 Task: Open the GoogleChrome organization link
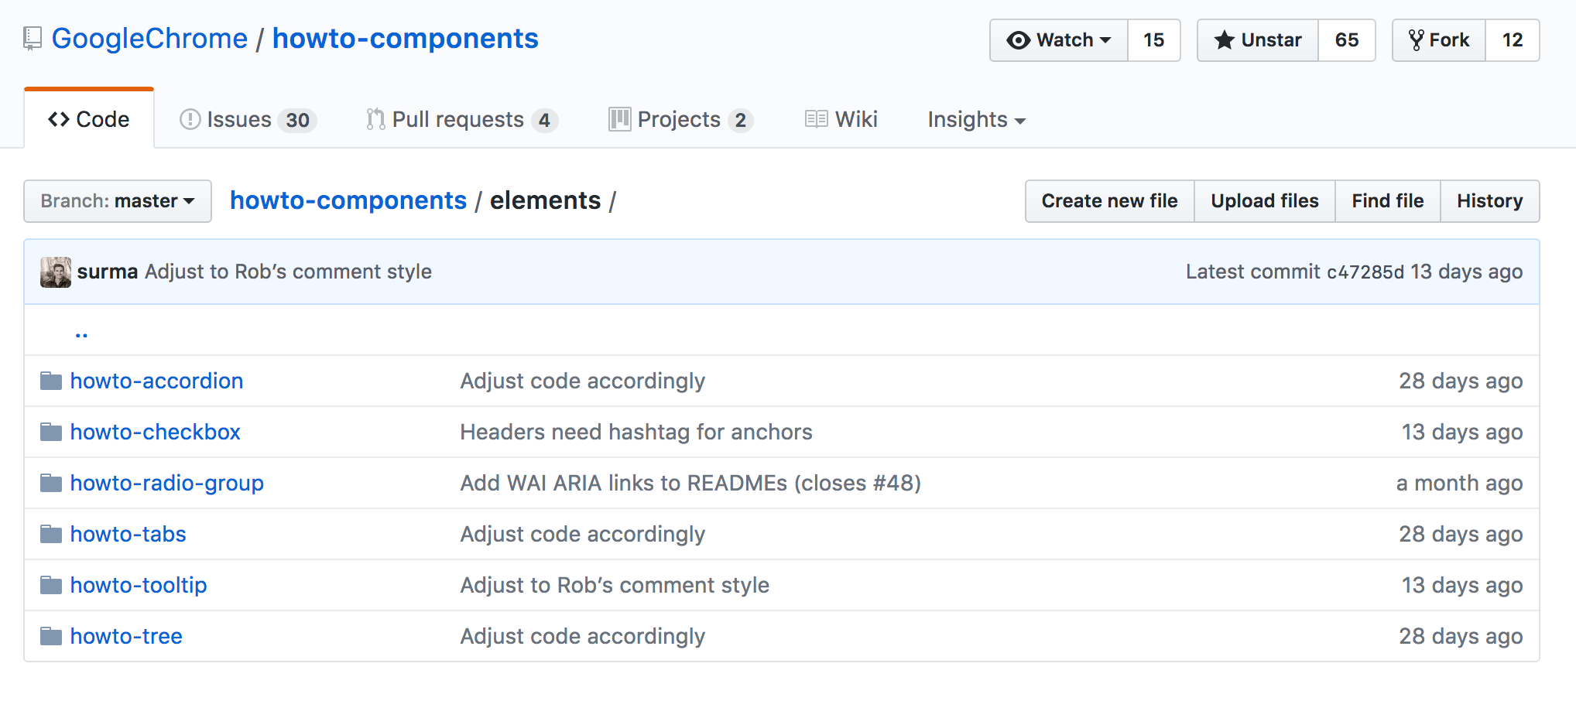coord(149,39)
